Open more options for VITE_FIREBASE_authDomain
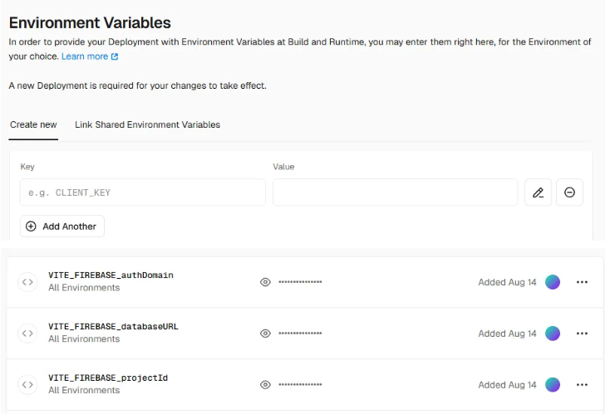Viewport: 605px width, 419px height. click(x=582, y=282)
